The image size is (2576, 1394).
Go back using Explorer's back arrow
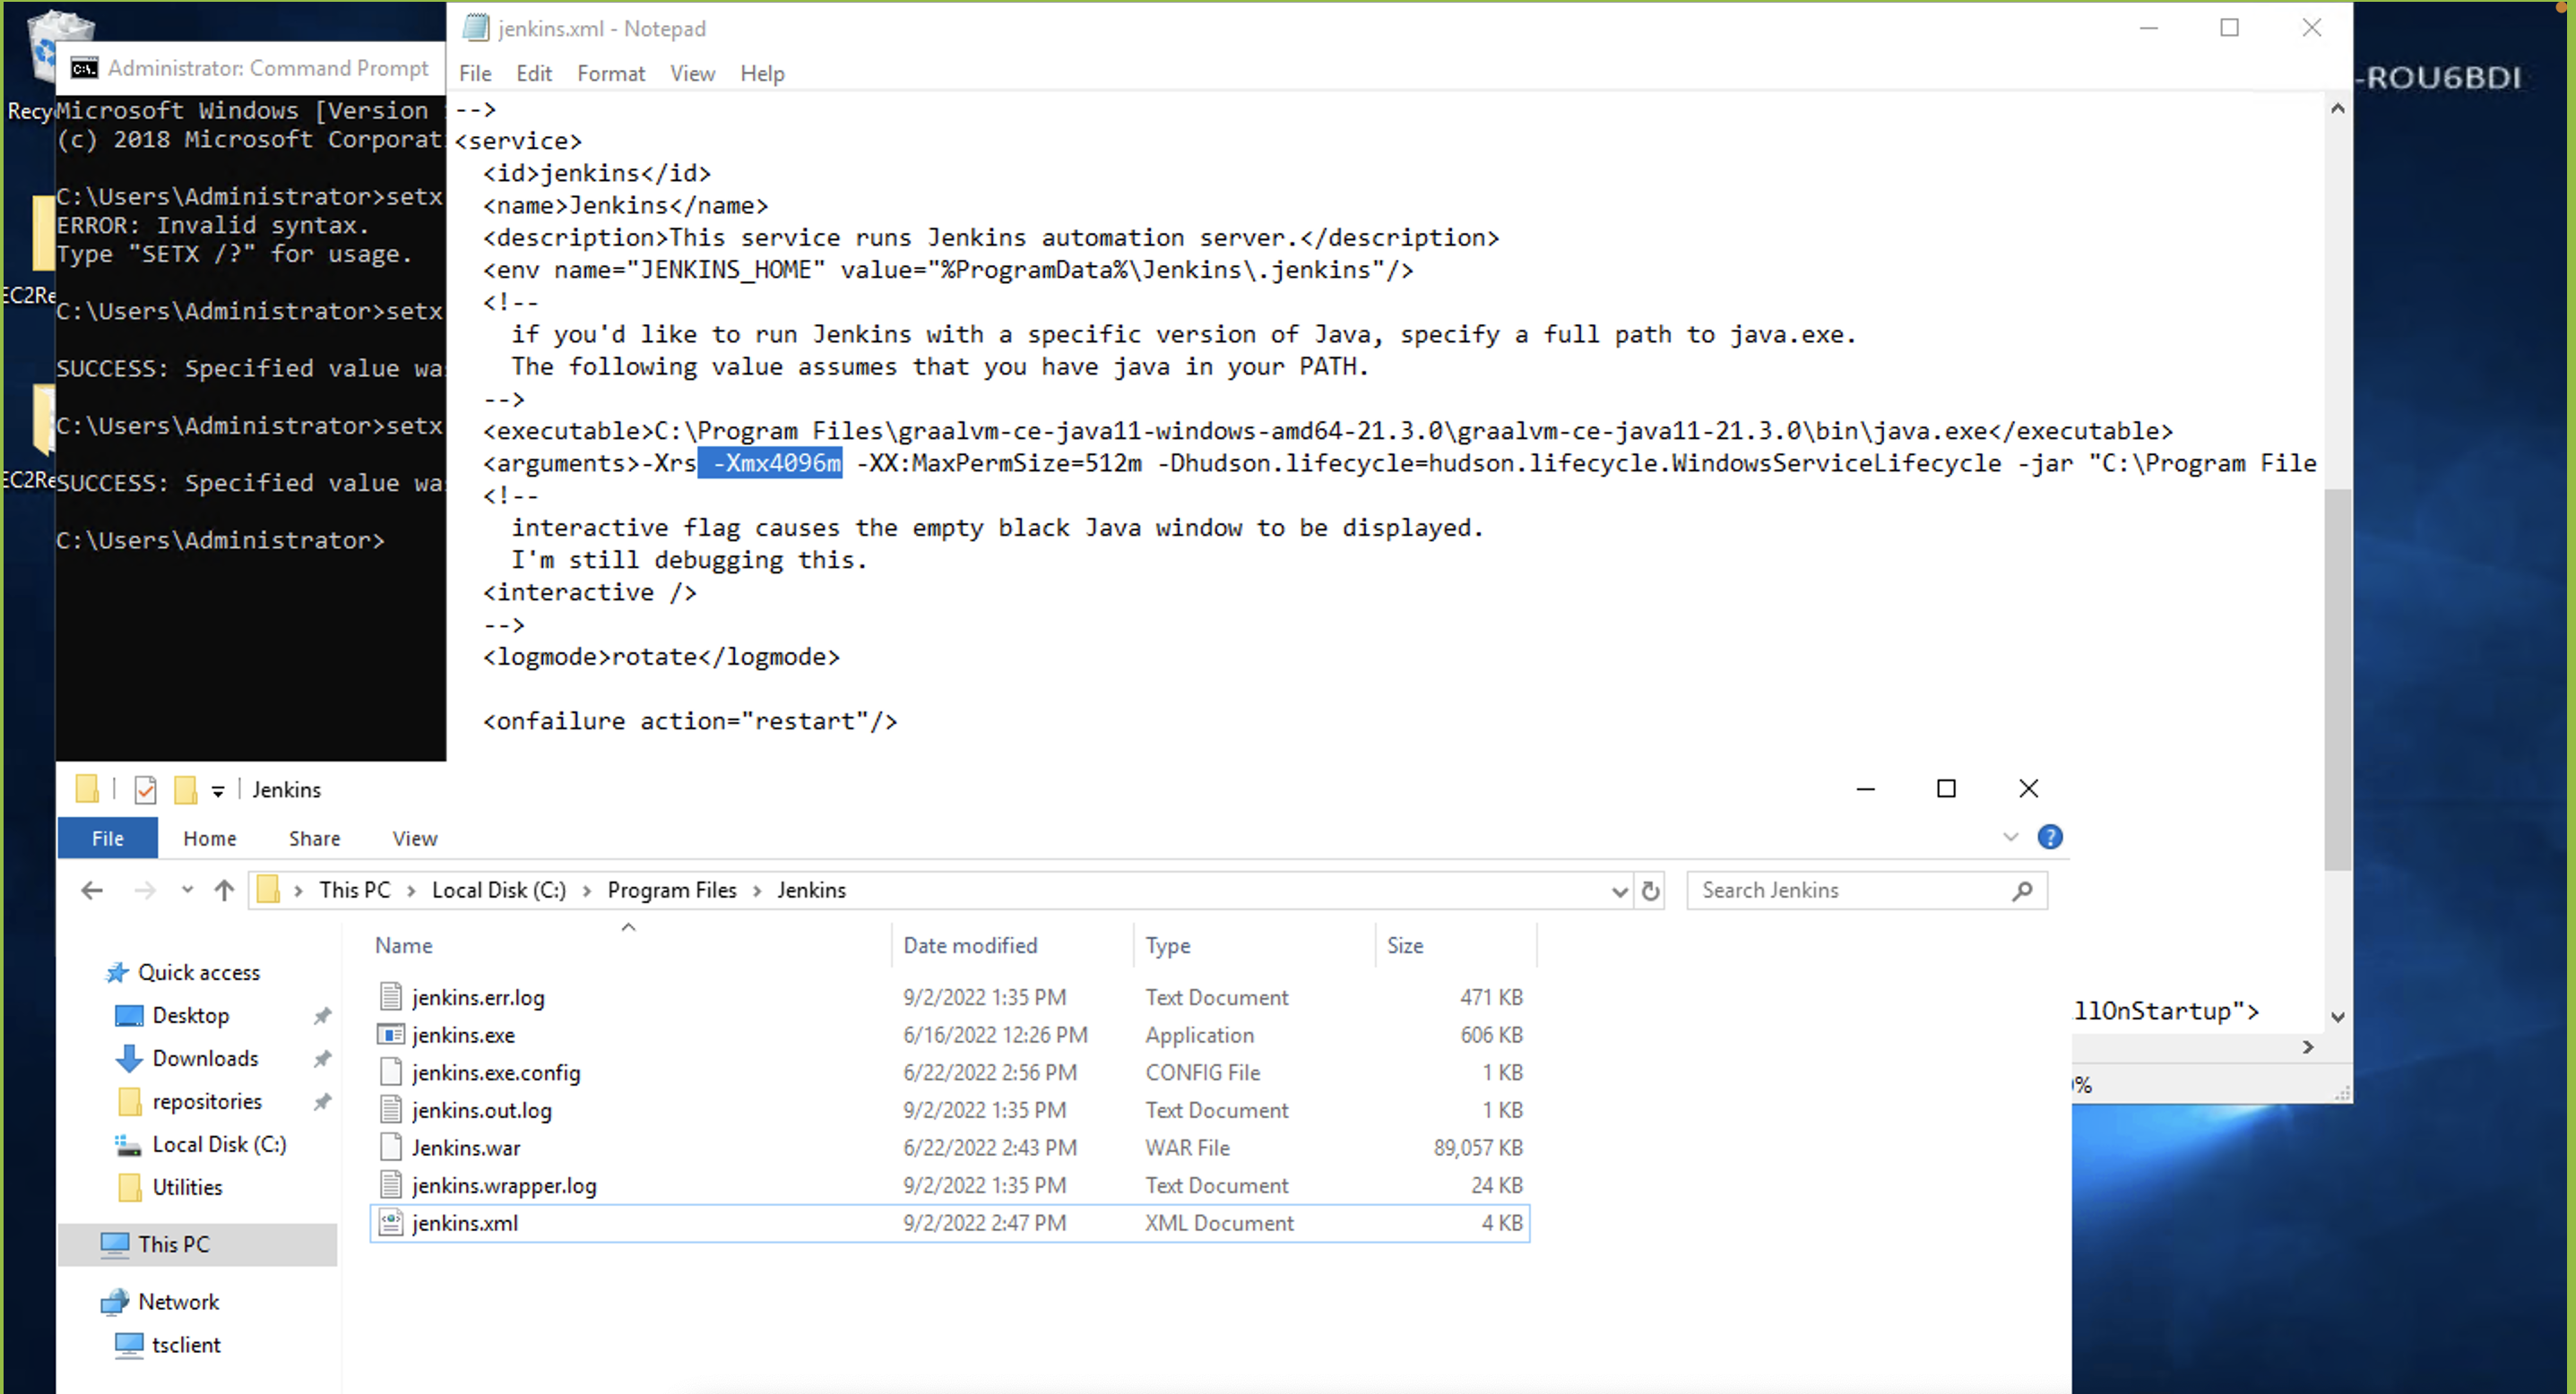pos(92,890)
